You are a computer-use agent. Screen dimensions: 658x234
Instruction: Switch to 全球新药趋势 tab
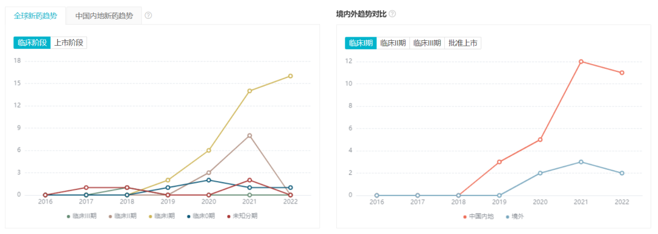coord(35,16)
